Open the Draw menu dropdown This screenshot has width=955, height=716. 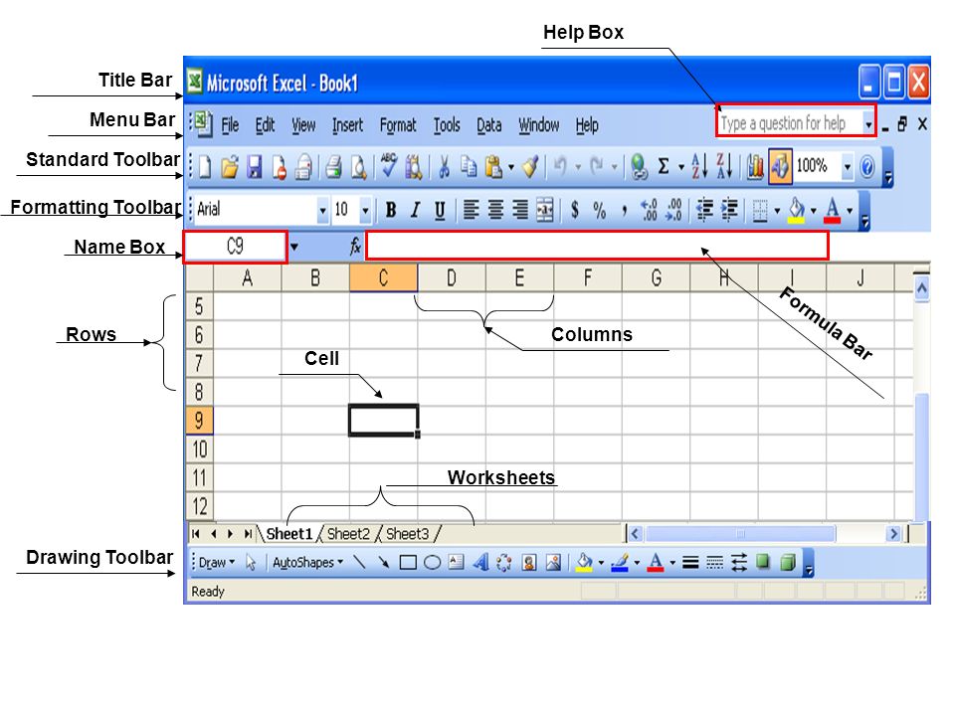point(216,563)
